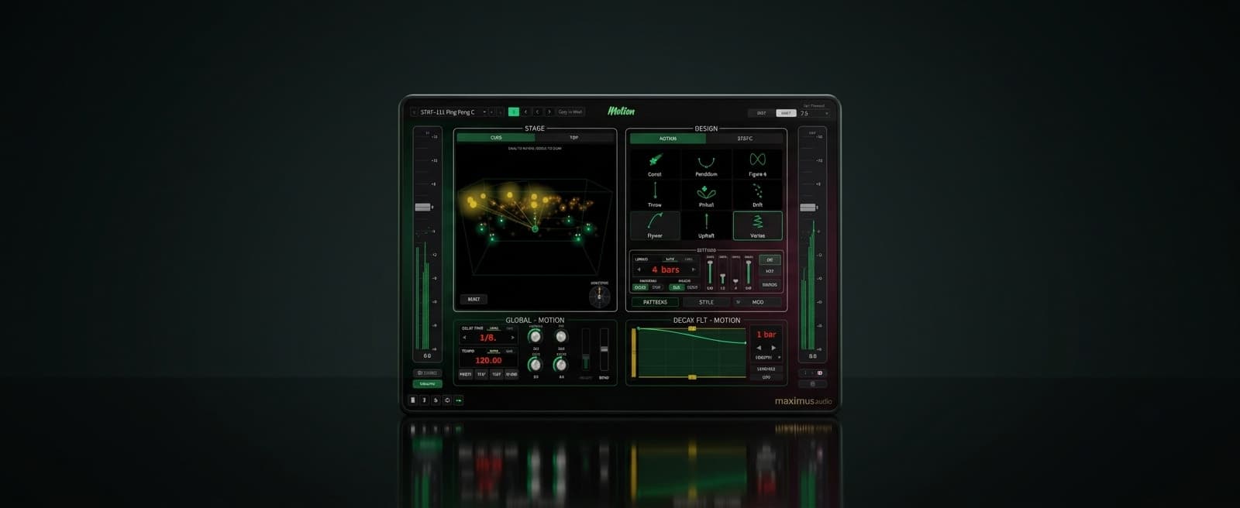Toggle the green numbered slot button in header
Viewport: 1240px width, 508px height.
(x=514, y=112)
